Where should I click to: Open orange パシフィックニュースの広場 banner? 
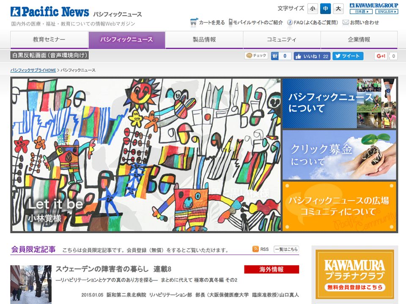tap(339, 206)
